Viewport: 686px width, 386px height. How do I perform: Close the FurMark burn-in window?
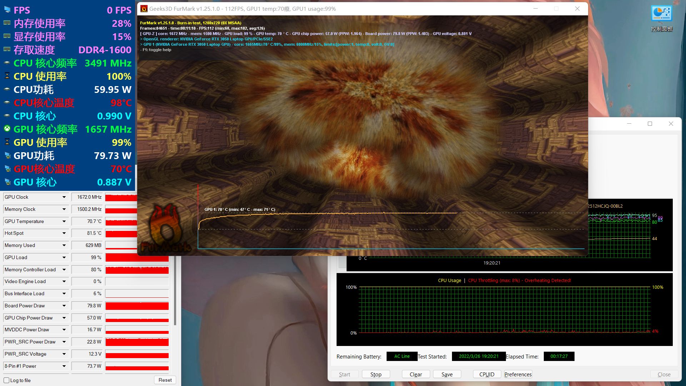coord(577,9)
